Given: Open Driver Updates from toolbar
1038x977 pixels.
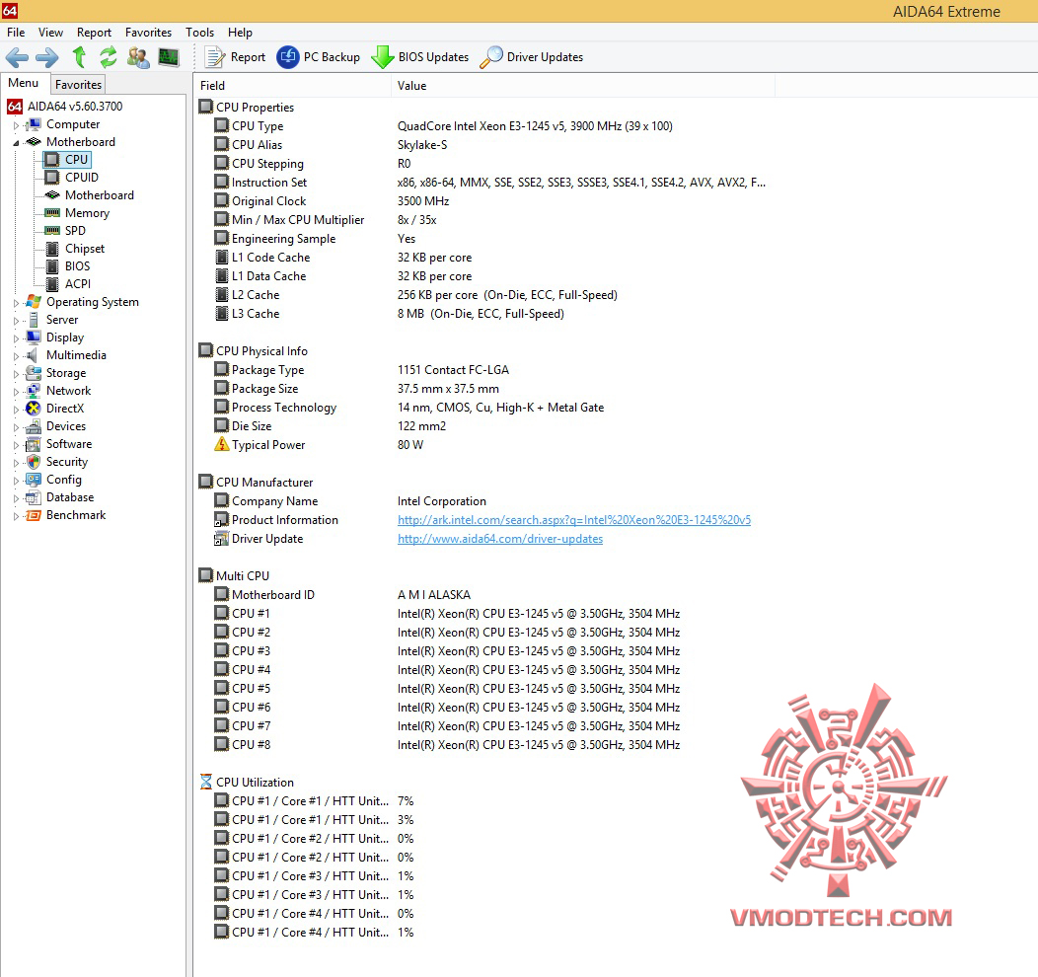Looking at the screenshot, I should (531, 57).
